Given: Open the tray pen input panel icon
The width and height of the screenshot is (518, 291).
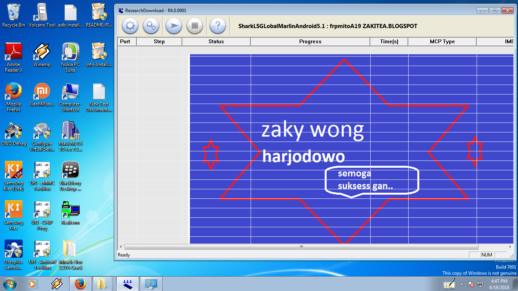Looking at the screenshot, I should tap(450, 284).
